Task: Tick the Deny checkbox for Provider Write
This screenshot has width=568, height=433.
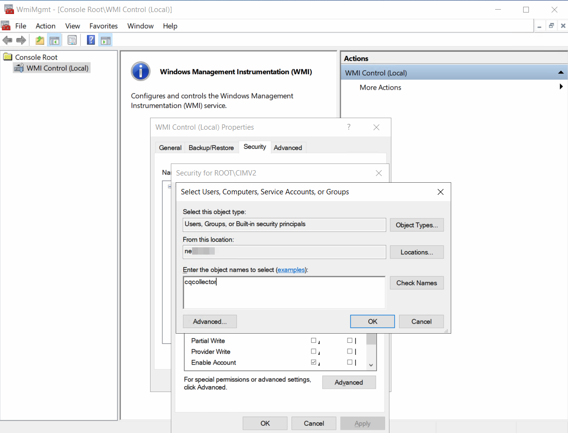Action: [x=349, y=352]
